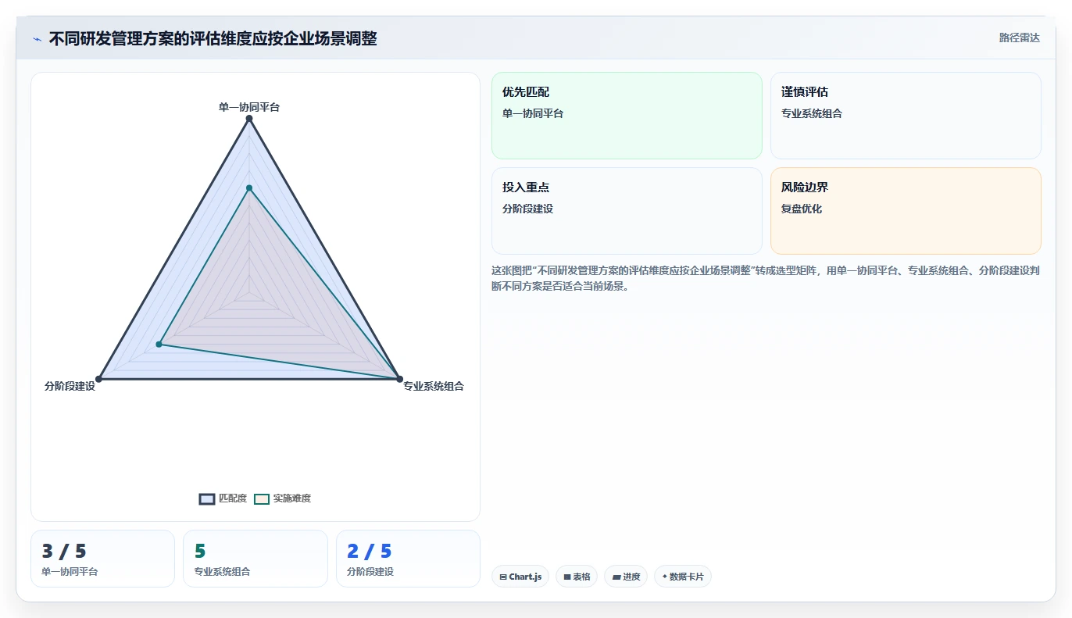Click the radar axis label 专业系统组合

[434, 386]
